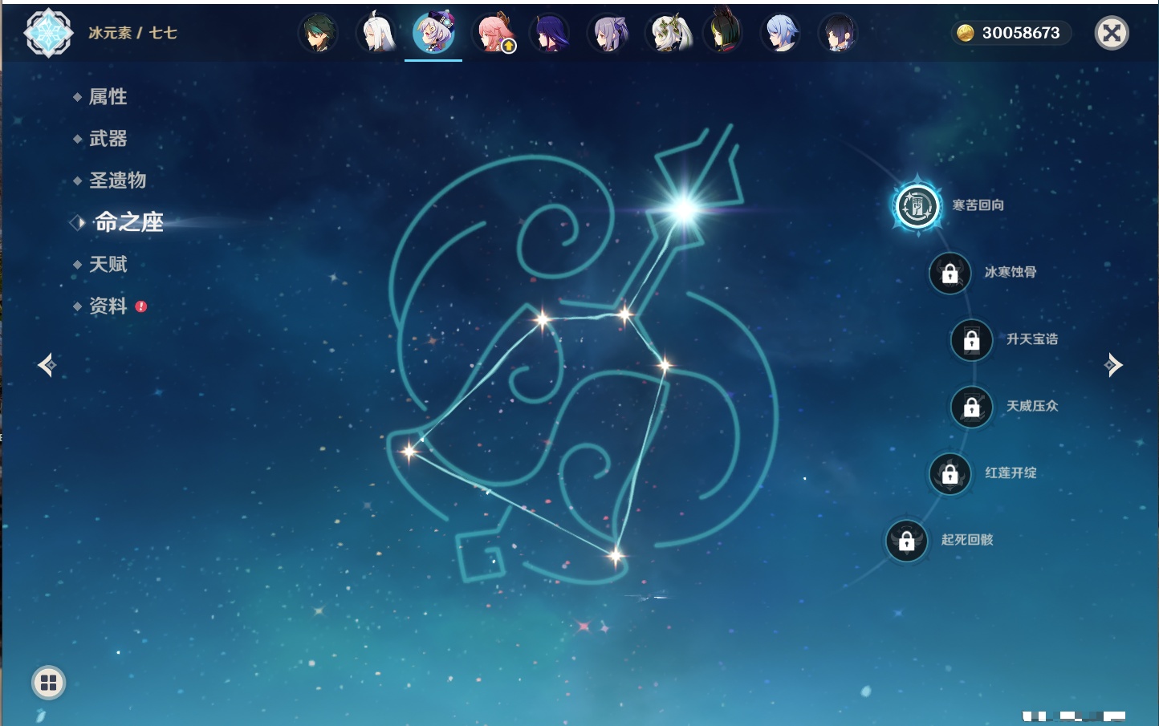Image resolution: width=1159 pixels, height=726 pixels.
Task: Open the unlocked 寒苦回向 constellation node
Action: pos(917,206)
